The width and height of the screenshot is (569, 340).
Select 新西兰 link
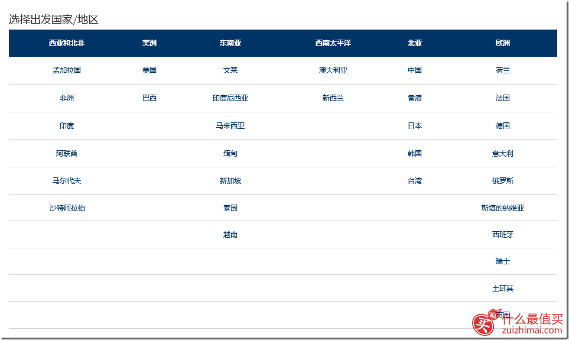333,98
